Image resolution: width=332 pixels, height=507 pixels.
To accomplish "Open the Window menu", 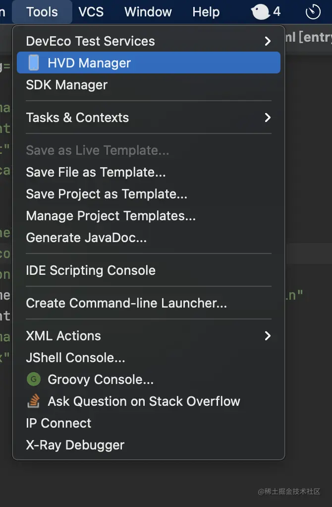I will coord(148,11).
